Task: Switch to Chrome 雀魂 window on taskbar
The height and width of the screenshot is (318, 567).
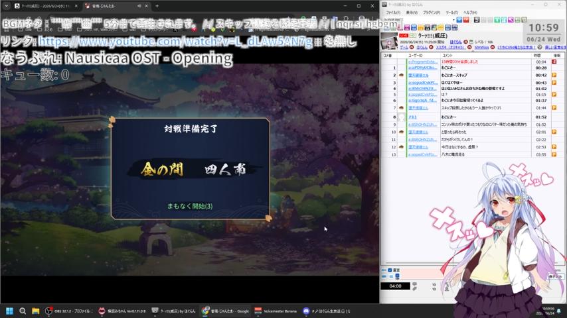Action: 226,311
